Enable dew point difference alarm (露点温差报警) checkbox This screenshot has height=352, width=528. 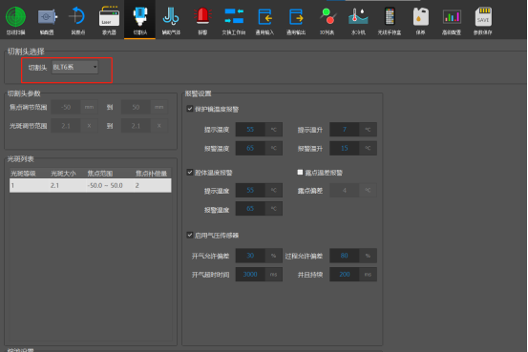pos(300,173)
